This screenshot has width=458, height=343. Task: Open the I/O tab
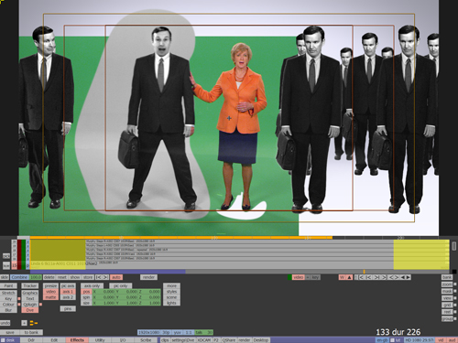[123, 340]
